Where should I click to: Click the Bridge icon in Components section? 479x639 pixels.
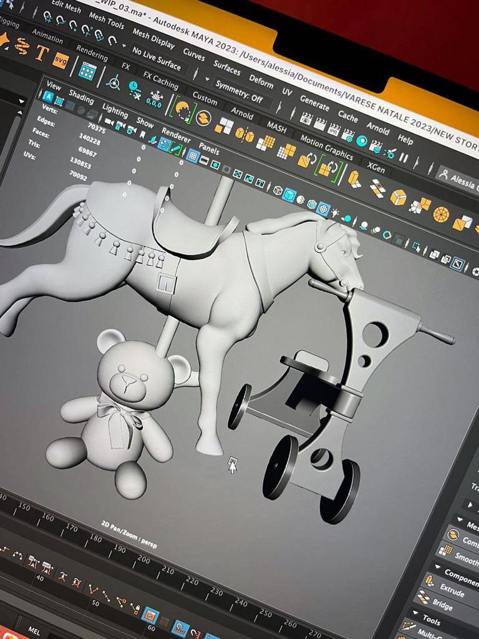tap(423, 597)
